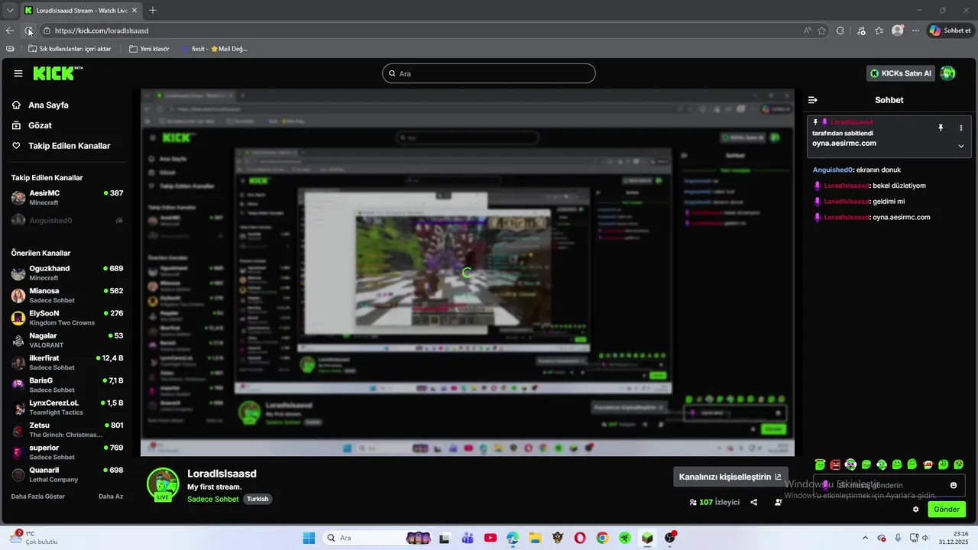Screen dimensions: 978x550
Task: Open Yeni klasör bookmark folder
Action: point(149,49)
